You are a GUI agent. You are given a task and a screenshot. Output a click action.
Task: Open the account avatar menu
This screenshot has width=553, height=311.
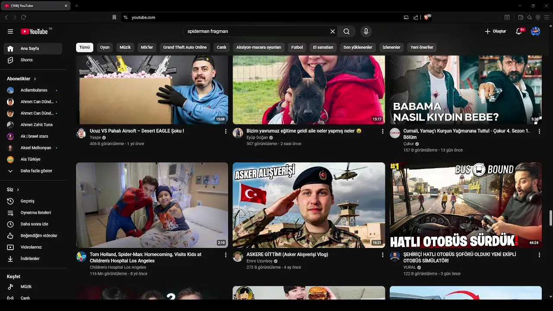(x=535, y=32)
